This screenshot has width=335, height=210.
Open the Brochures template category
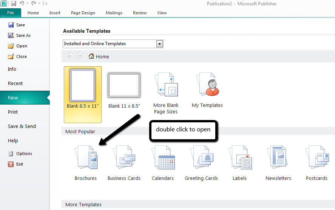(86, 163)
